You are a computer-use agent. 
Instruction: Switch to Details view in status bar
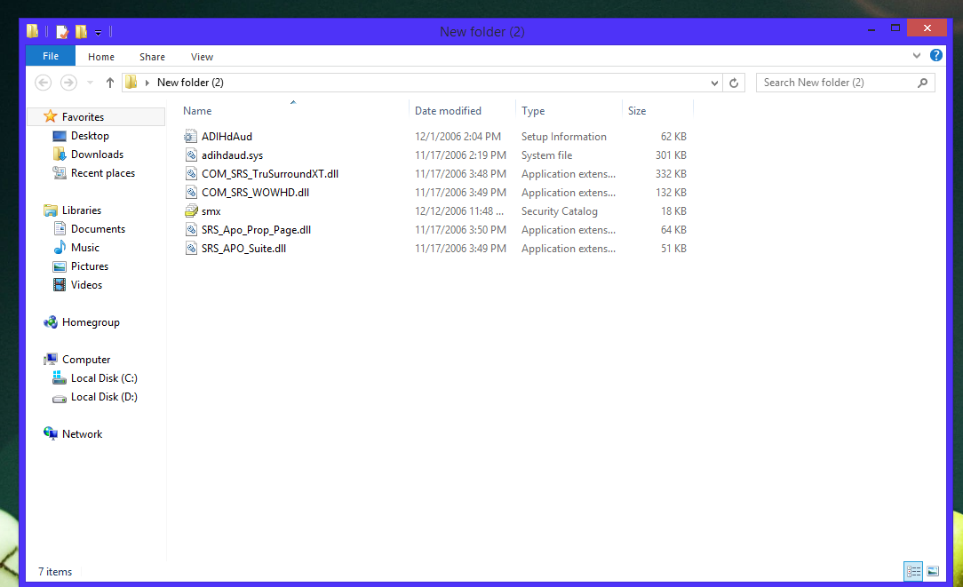[x=913, y=572]
